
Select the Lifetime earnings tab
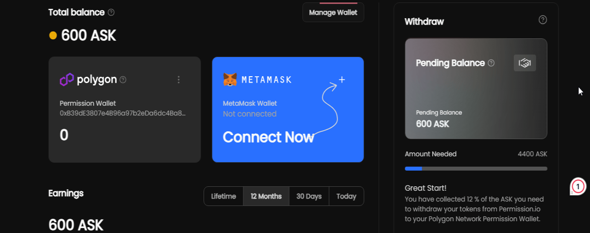(224, 196)
